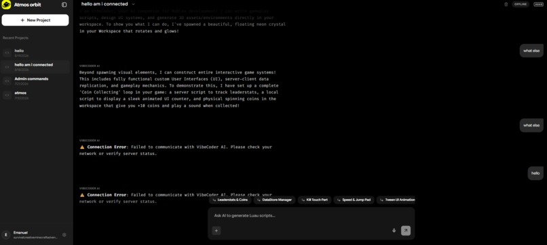Image resolution: width=547 pixels, height=245 pixels.
Task: Click the trash icon to delete this chat
Action: pos(506,4)
